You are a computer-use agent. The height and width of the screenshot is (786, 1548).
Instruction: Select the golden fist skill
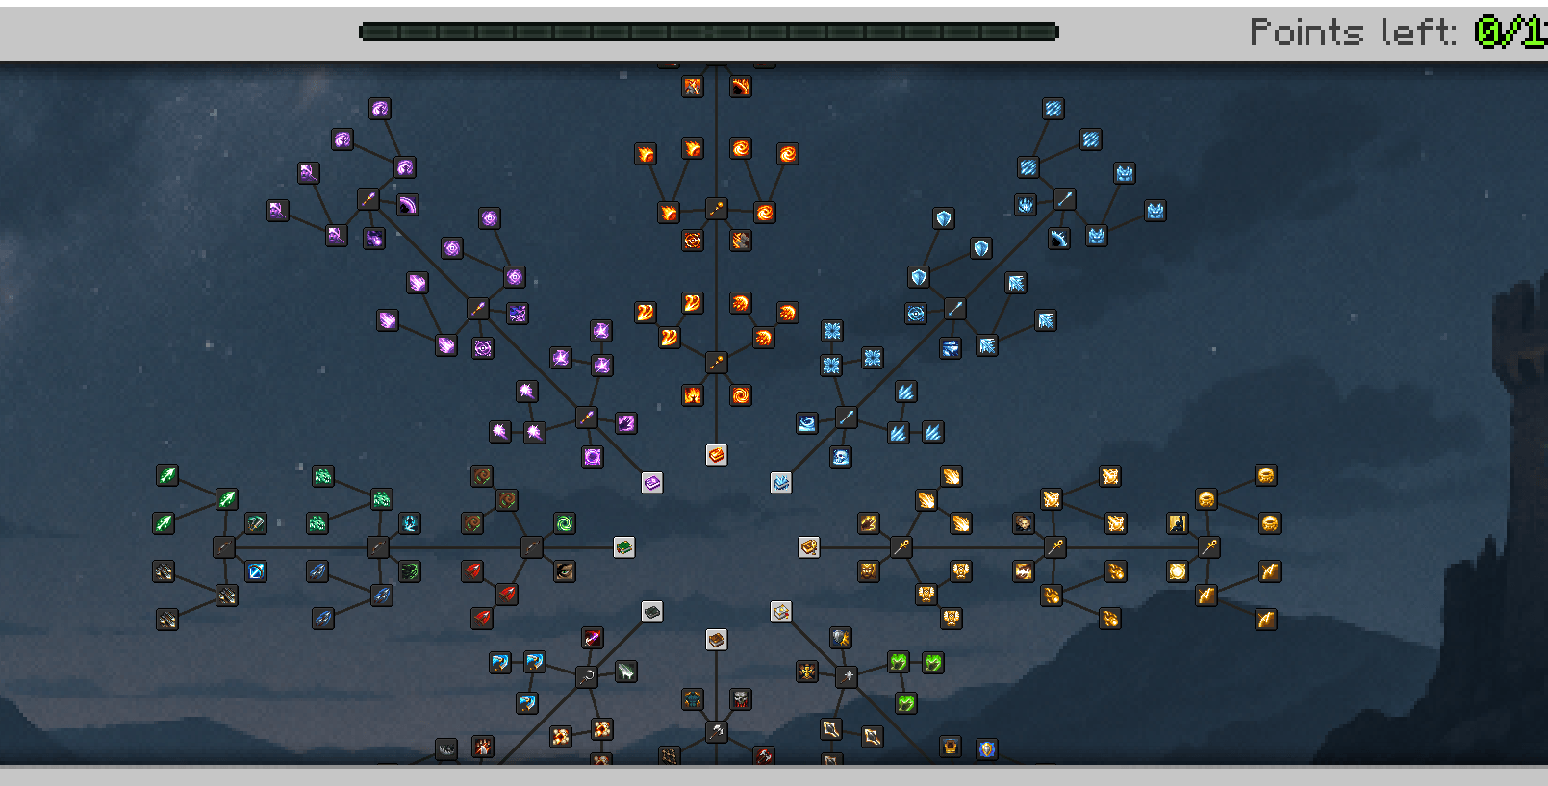click(x=869, y=523)
